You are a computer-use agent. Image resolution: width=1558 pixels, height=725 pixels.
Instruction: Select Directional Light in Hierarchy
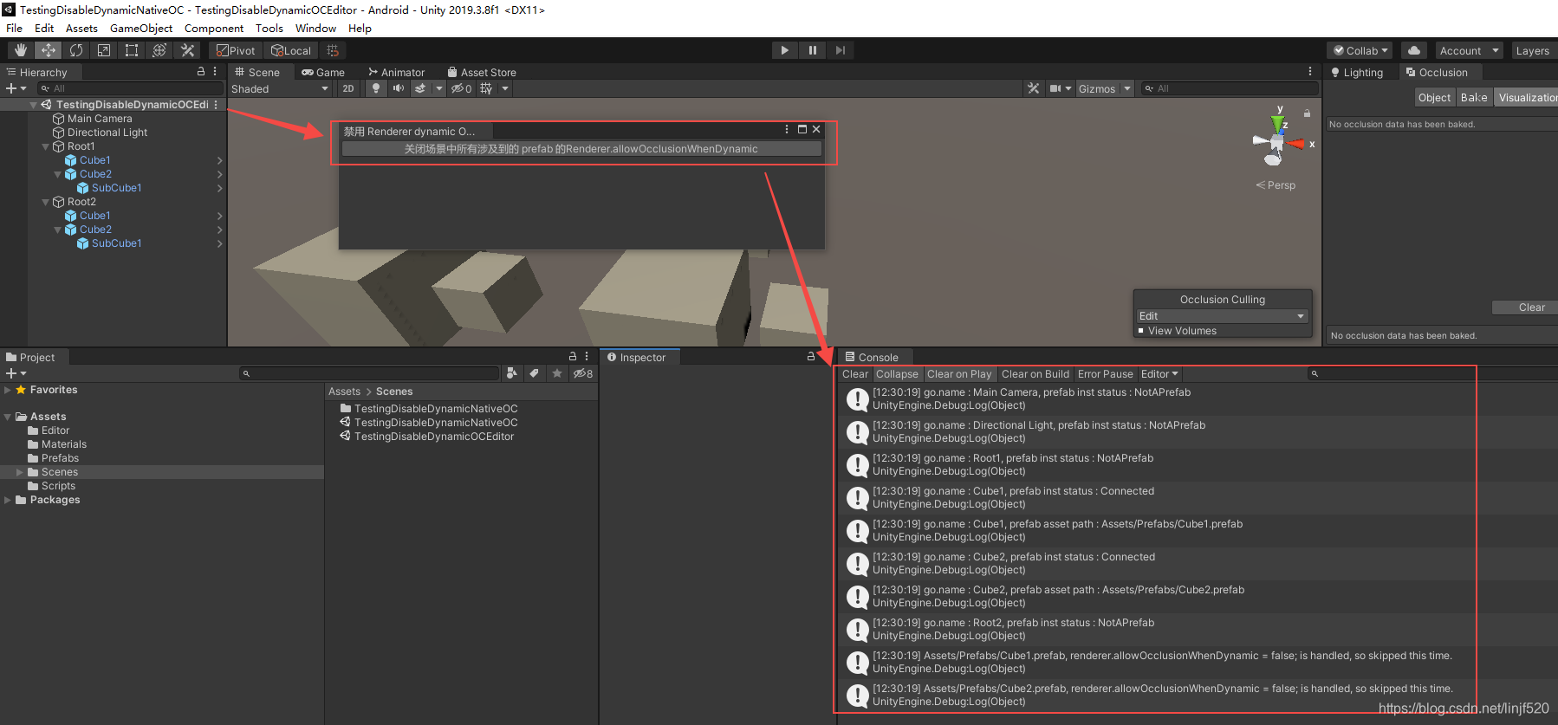[x=107, y=133]
